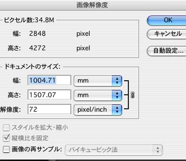
Task: Click the document 幅 field showing 1004.71
Action: pos(49,80)
